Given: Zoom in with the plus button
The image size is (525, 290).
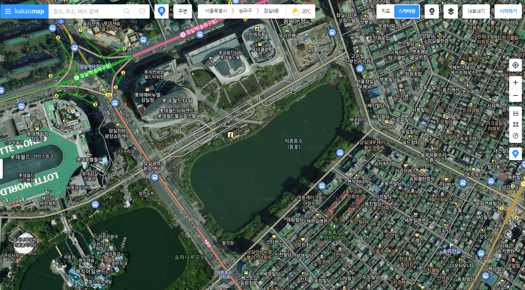Looking at the screenshot, I should (x=516, y=83).
